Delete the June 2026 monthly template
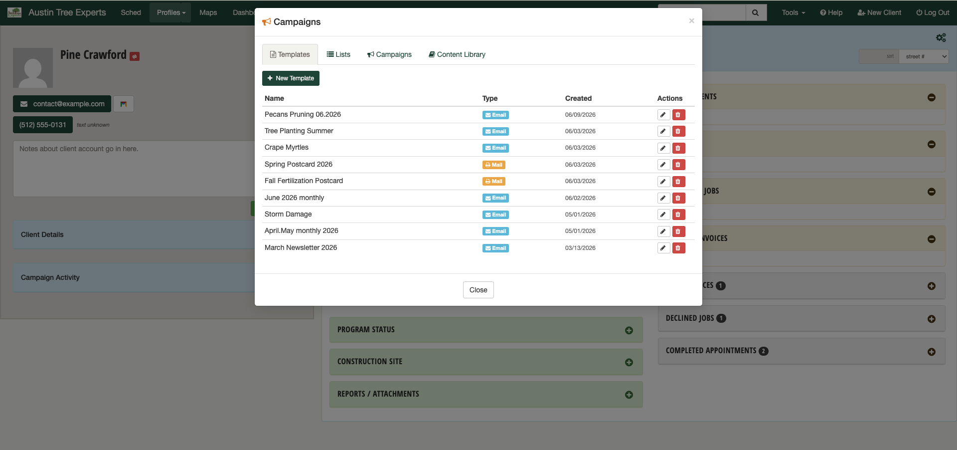The image size is (957, 450). pos(678,198)
